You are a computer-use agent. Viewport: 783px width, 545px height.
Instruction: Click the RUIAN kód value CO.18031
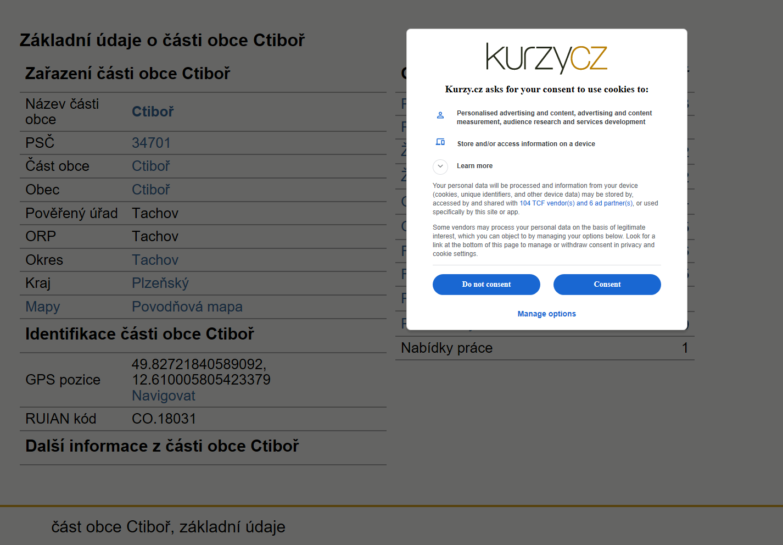click(164, 419)
